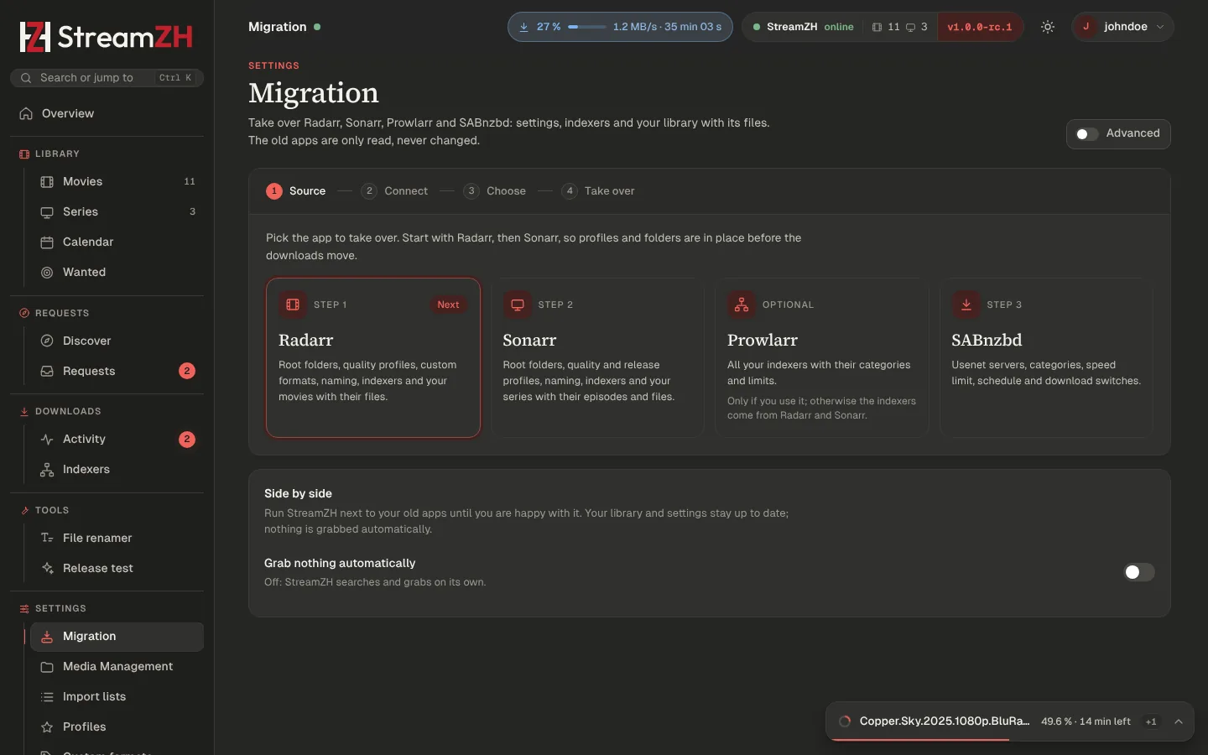Click the Prowlarr network icon in Optional card
Viewport: 1208px width, 755px height.
742,305
